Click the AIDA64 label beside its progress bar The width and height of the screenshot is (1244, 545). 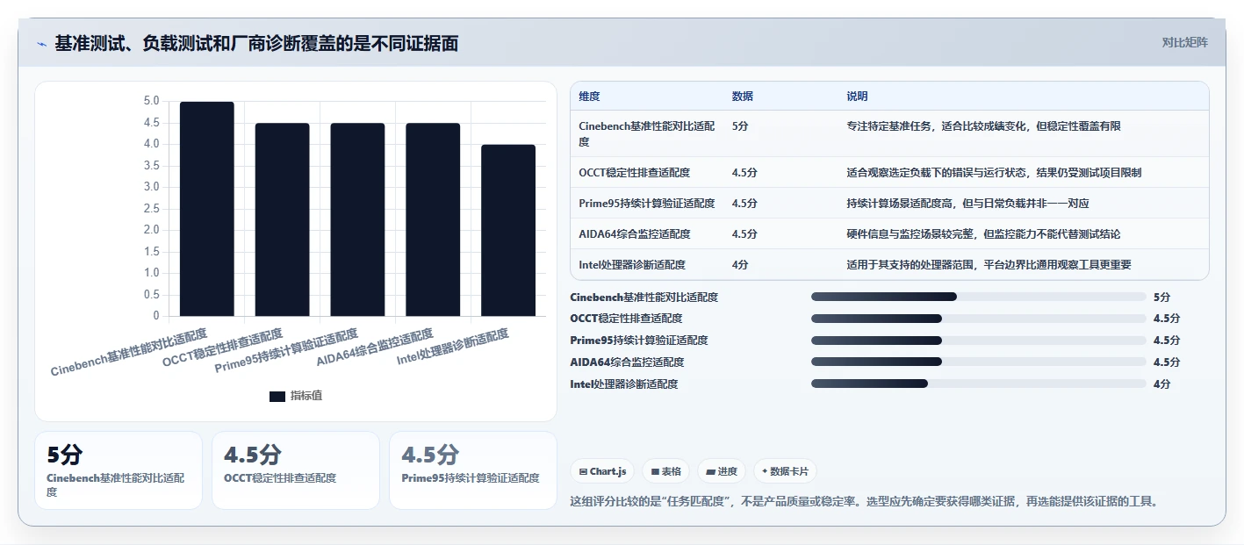pyautogui.click(x=627, y=362)
